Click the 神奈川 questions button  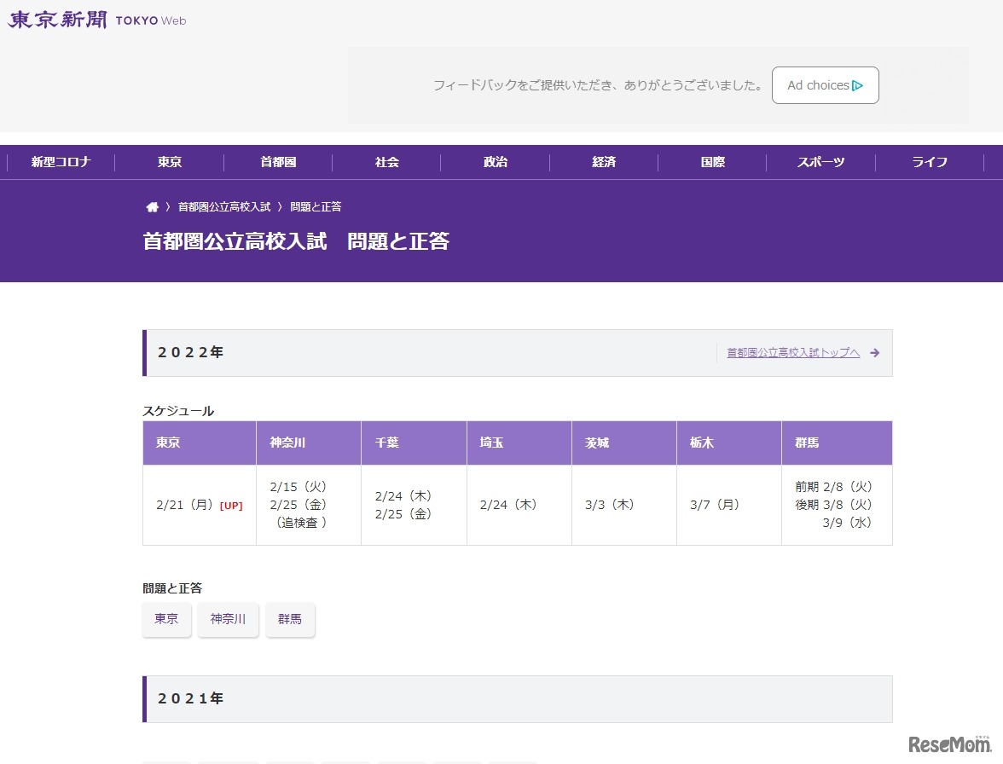(228, 619)
